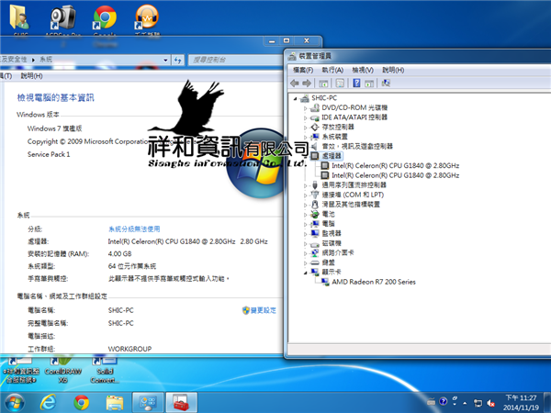Screen dimensions: 551x413
Task: Open the Google Chrome desktop shortcut
Action: pyautogui.click(x=105, y=25)
